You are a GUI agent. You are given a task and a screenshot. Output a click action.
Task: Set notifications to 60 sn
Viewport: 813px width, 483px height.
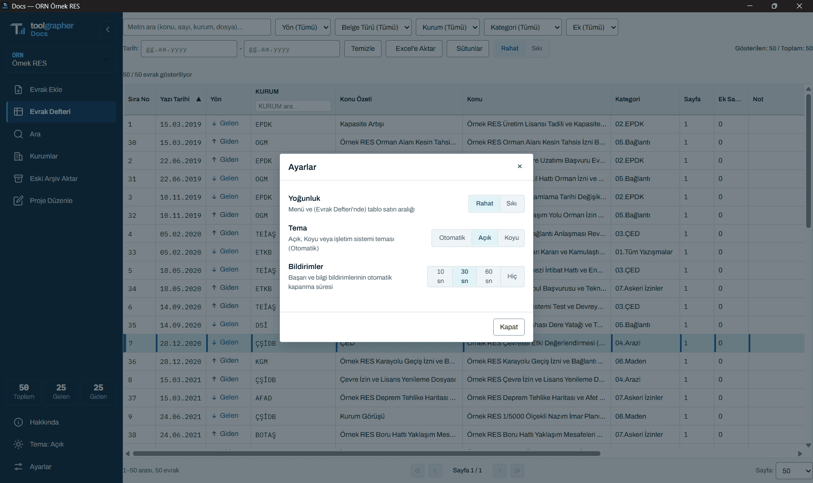(489, 277)
